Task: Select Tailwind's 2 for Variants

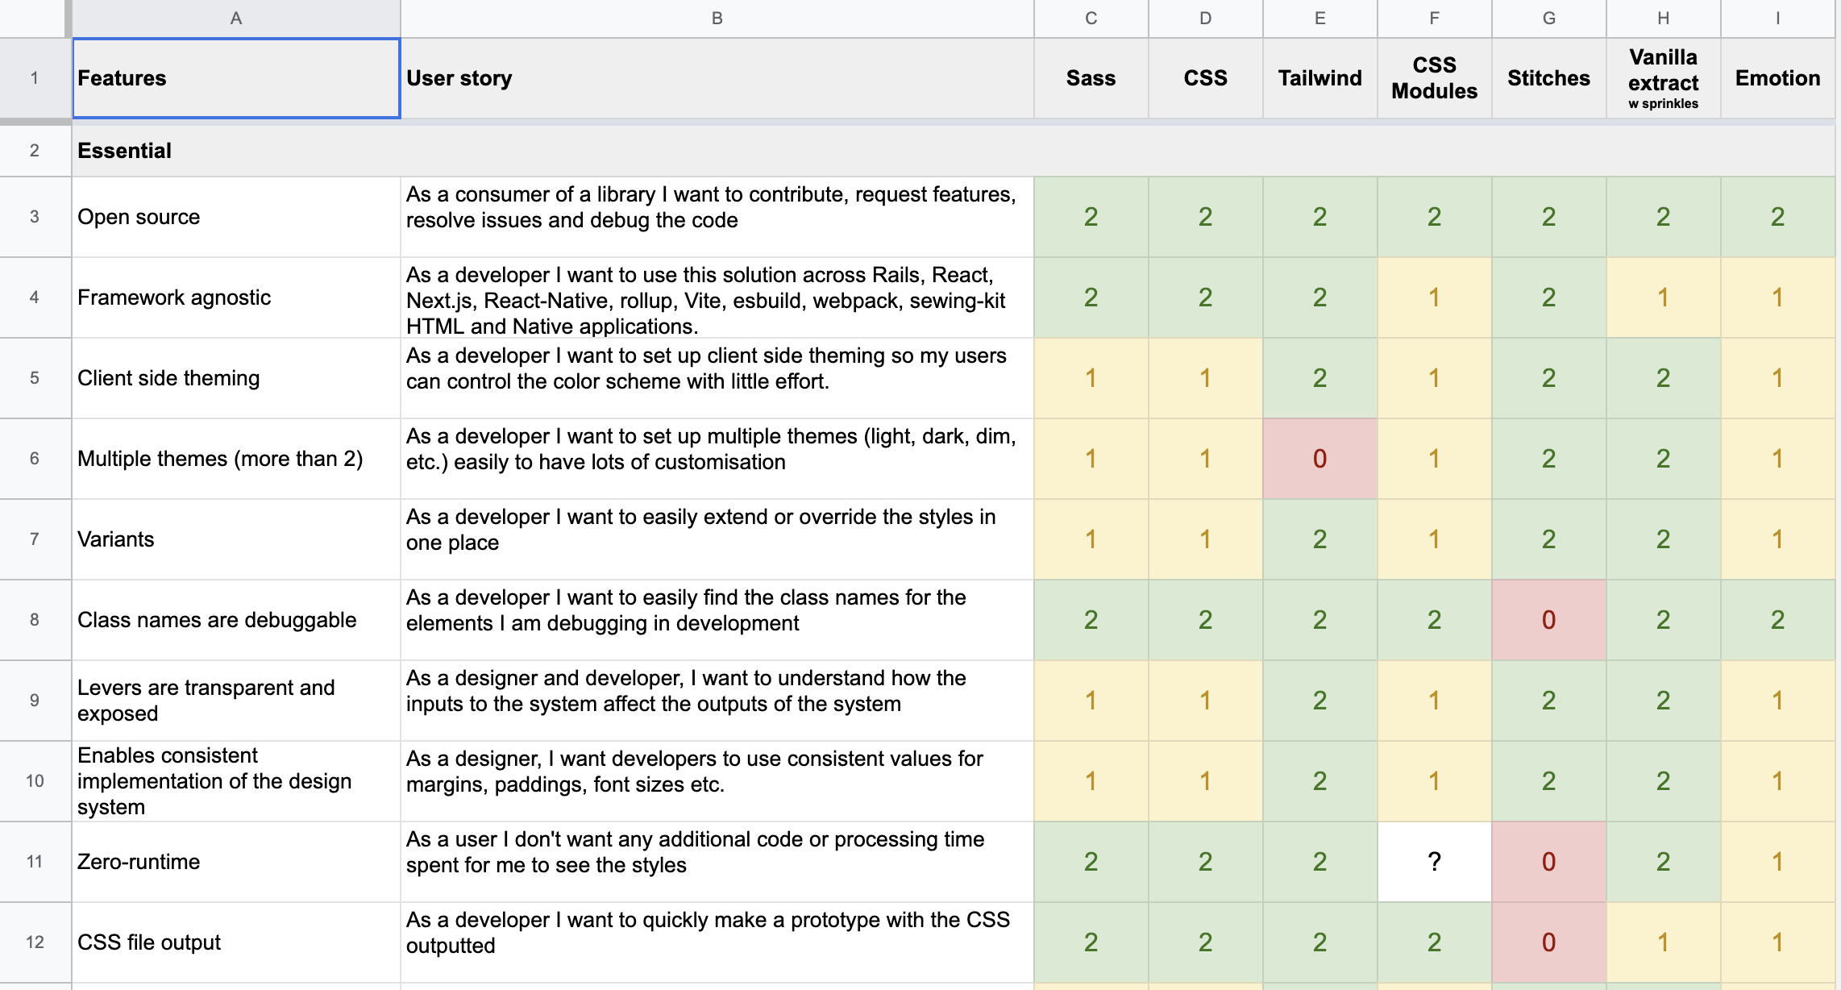Action: [1320, 539]
